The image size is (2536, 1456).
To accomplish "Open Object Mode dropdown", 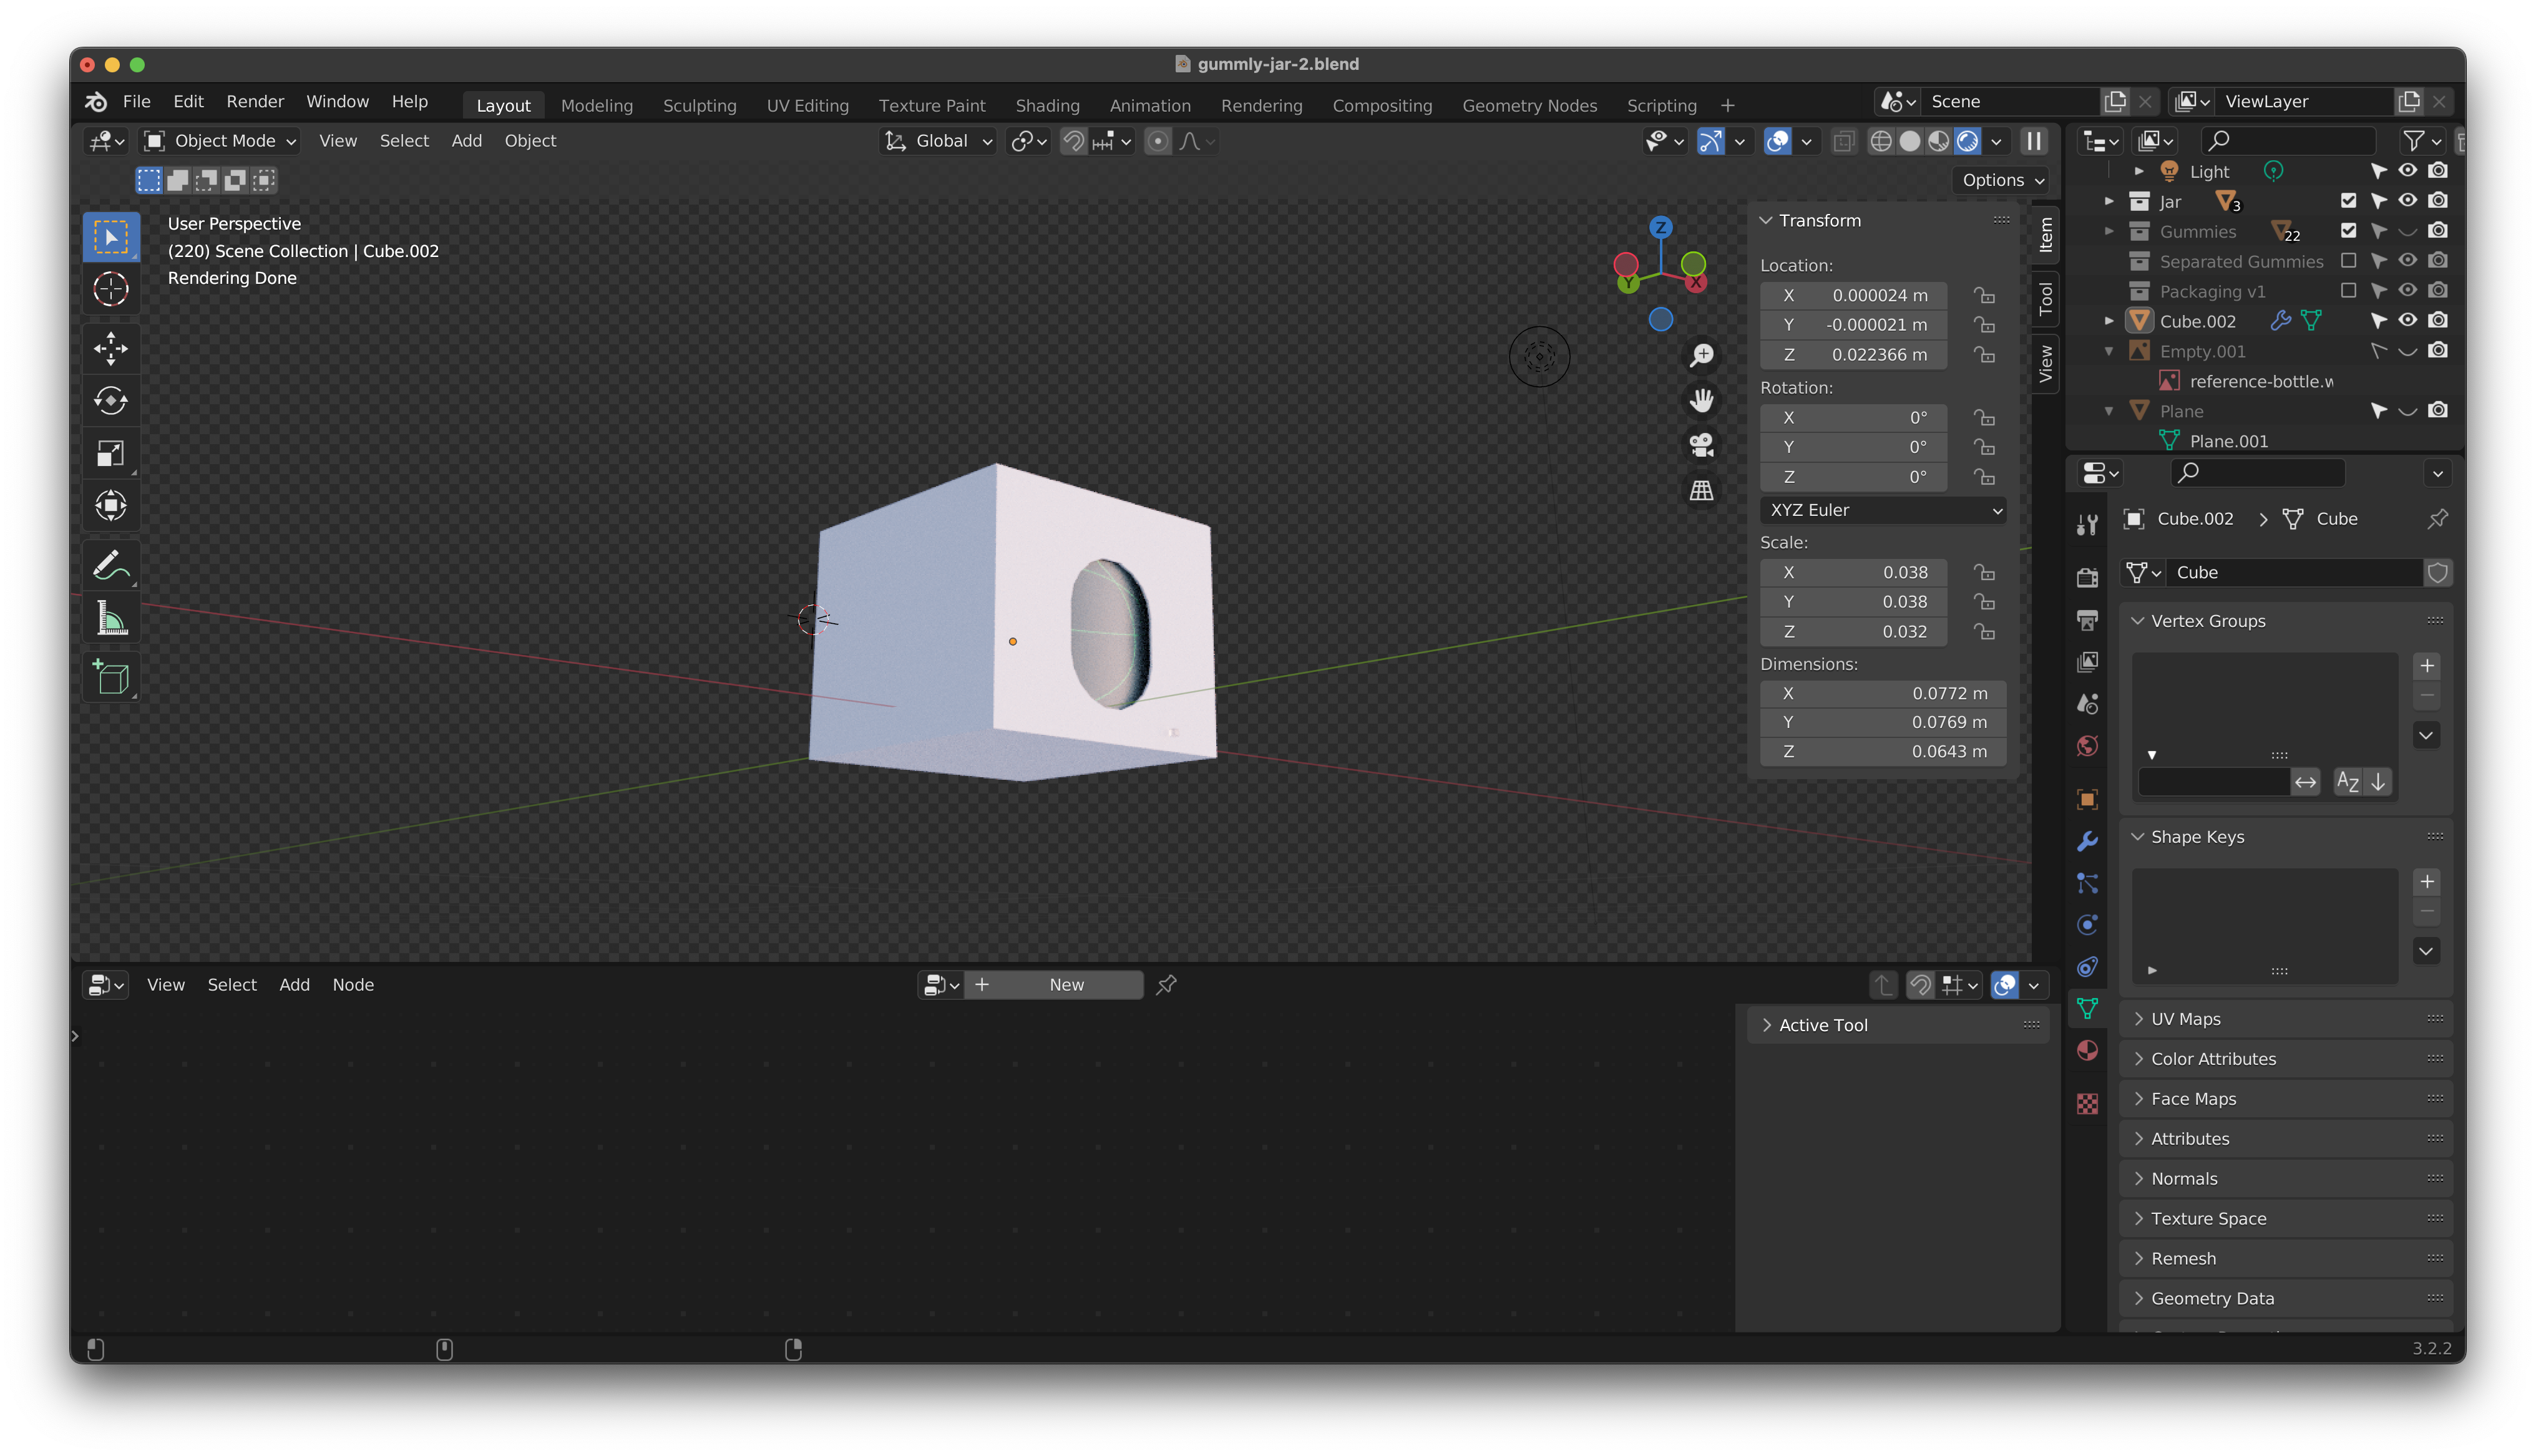I will tap(220, 141).
